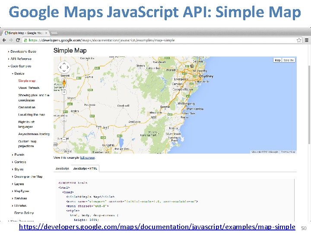
Task: Open a new browser tab
Action: [x=54, y=33]
